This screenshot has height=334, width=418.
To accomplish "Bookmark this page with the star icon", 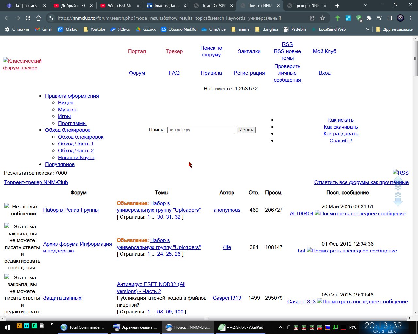I will point(323,18).
